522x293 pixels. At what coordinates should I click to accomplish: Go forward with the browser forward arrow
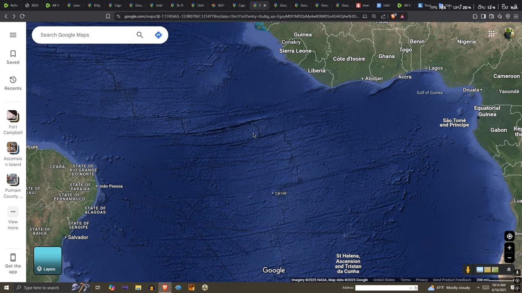point(14,16)
